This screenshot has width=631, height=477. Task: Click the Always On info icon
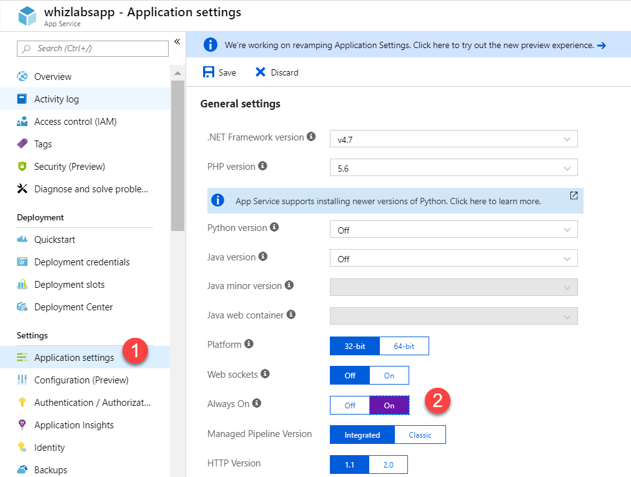[256, 403]
